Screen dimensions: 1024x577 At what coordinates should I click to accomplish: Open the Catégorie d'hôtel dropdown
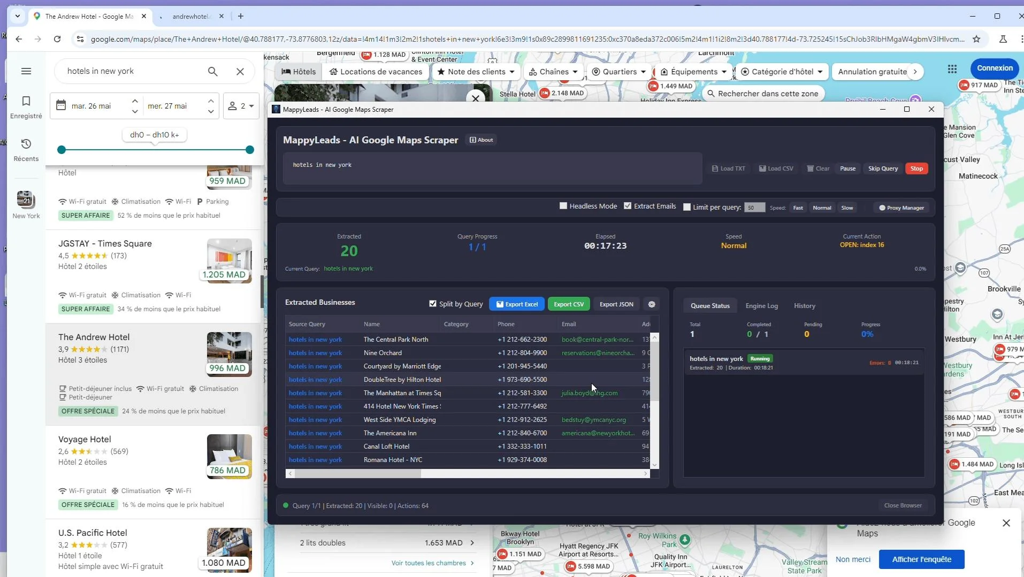[781, 72]
